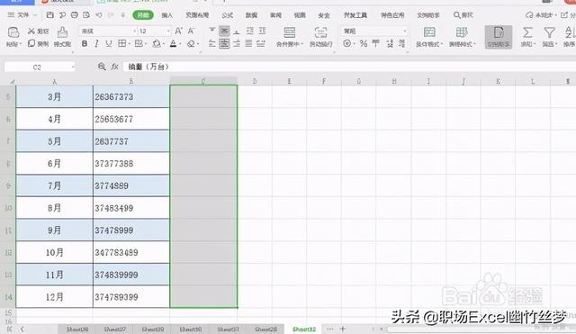Select the cell containing 12月
576x334 pixels.
(x=54, y=297)
